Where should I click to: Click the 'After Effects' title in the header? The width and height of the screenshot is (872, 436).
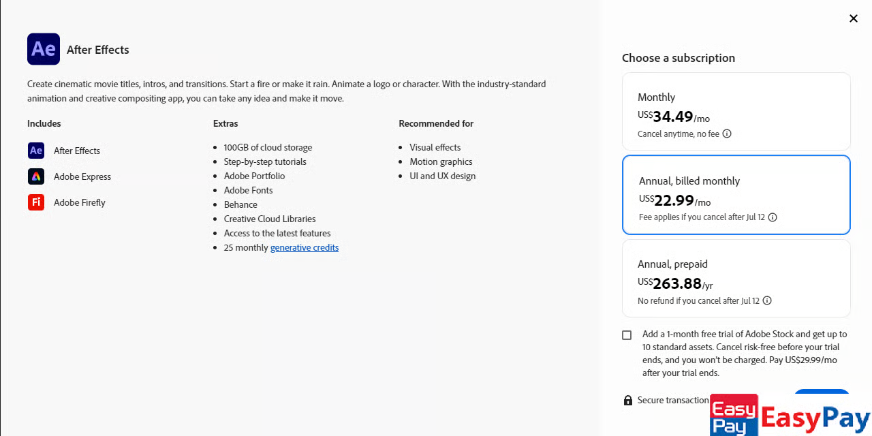pos(98,50)
